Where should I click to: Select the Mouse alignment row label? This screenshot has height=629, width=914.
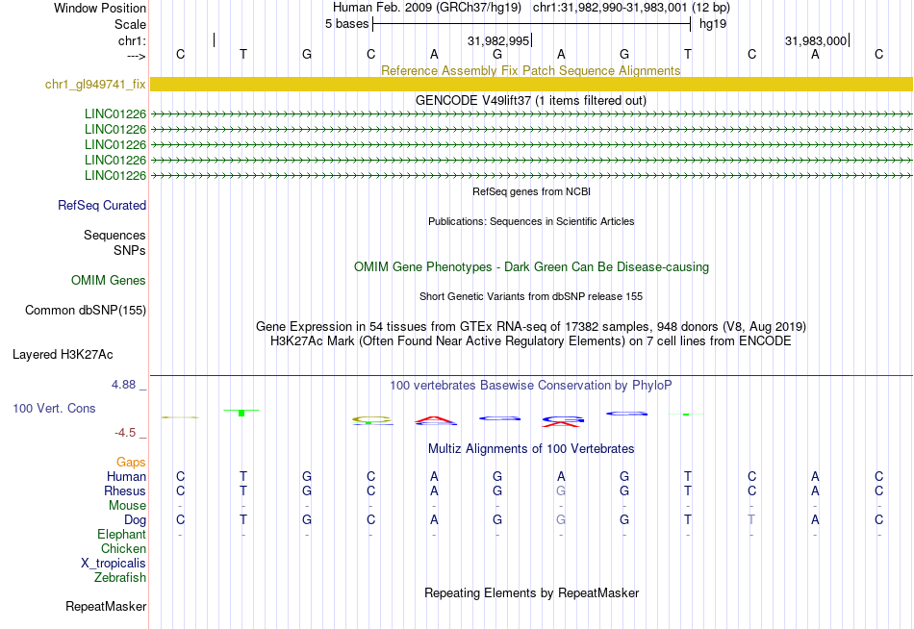[127, 506]
